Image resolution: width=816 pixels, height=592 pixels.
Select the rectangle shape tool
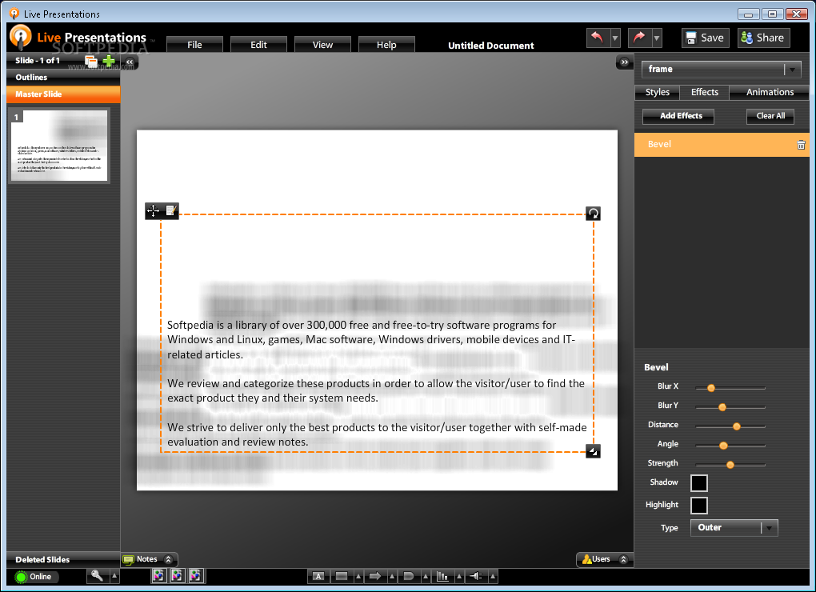point(342,576)
